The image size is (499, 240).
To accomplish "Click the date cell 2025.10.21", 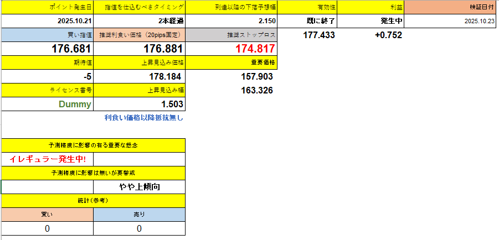I will (48, 22).
